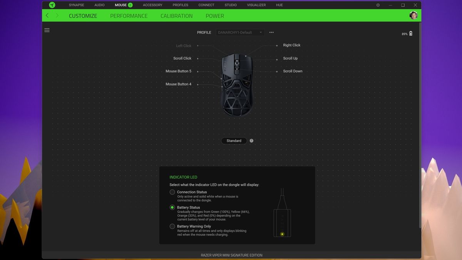Close the Razer Synapse window
462x260 pixels.
point(415,5)
